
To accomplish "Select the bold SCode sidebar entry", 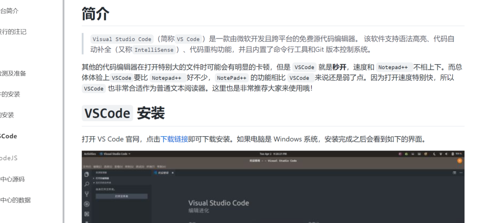I will coord(8,136).
